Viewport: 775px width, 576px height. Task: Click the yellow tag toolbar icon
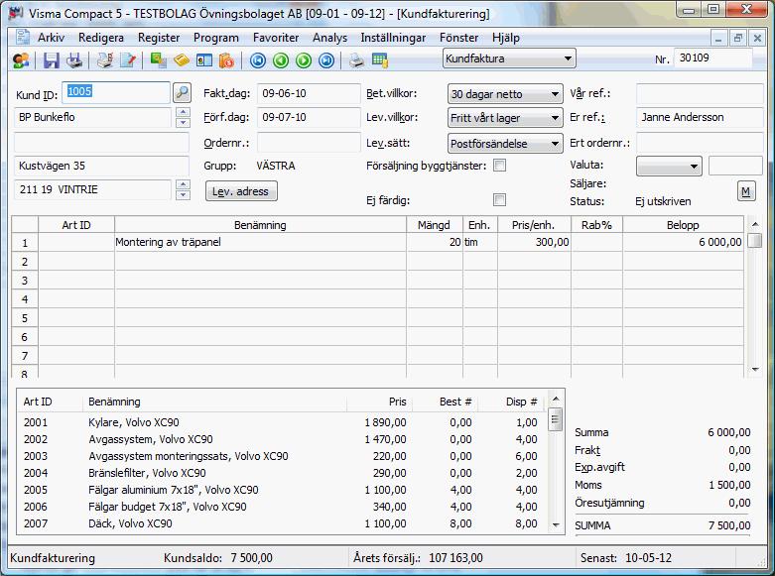181,60
